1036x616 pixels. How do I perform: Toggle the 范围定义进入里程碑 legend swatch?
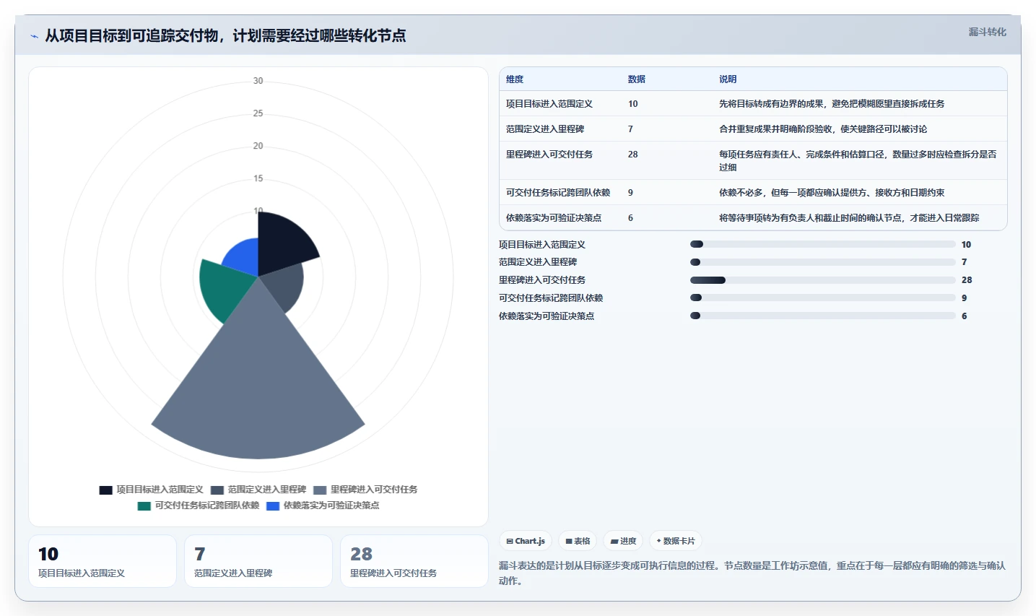pyautogui.click(x=217, y=490)
